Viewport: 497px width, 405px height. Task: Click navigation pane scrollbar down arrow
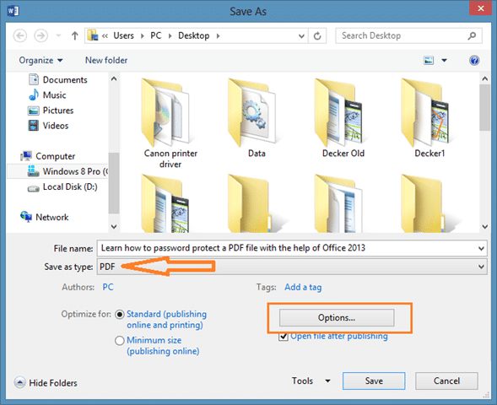click(114, 226)
